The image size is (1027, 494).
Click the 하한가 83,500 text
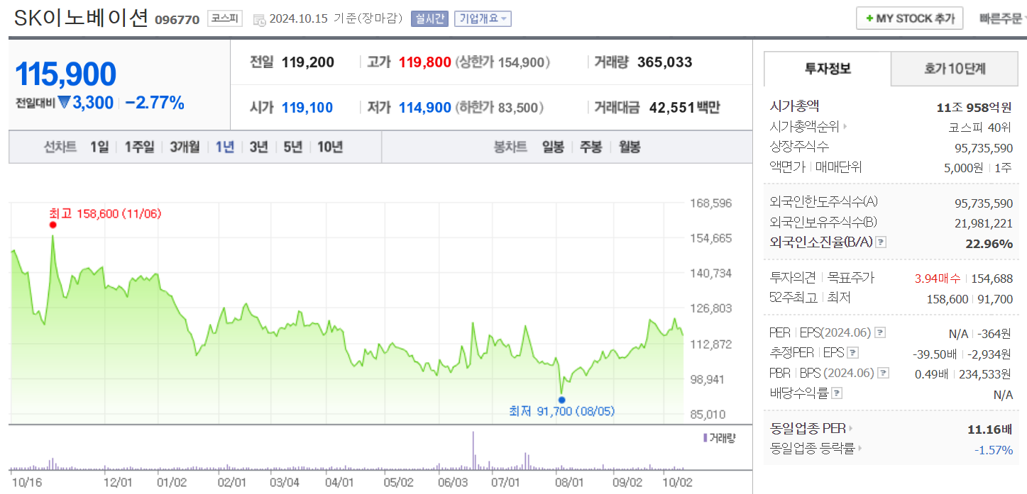(x=499, y=108)
